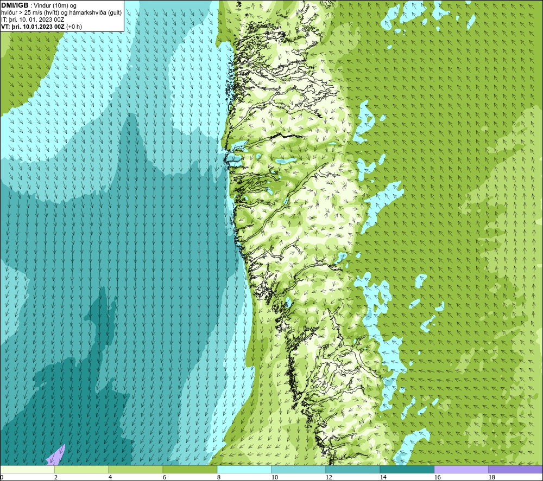Screen dimensions: 543x481
Task: Click the 10–12 m/s turquoise swatch
Action: [299, 469]
